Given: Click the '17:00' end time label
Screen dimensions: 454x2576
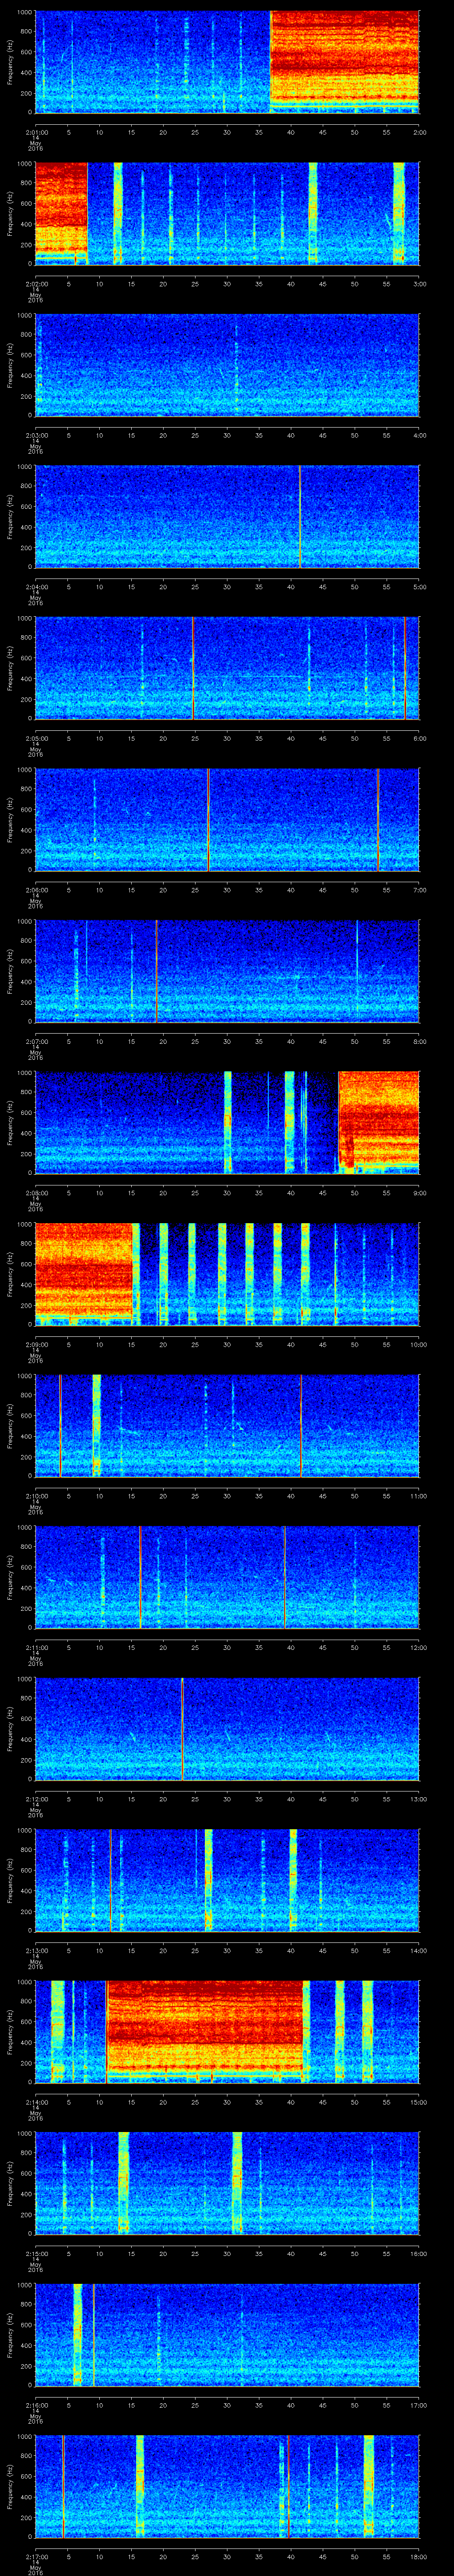Looking at the screenshot, I should (x=418, y=2405).
